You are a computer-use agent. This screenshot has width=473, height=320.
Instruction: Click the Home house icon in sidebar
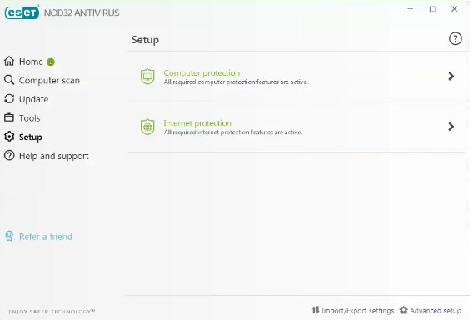9,62
